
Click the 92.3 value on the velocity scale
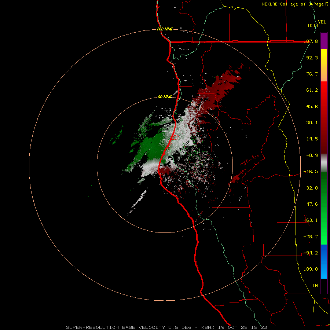click(x=312, y=58)
